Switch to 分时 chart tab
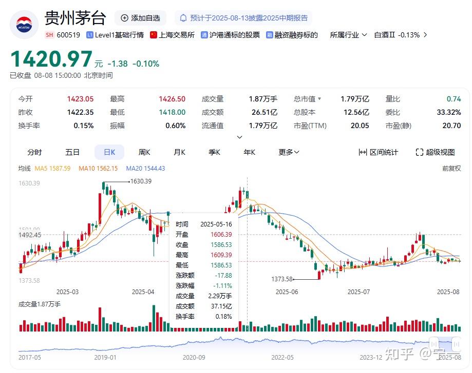Image resolution: width=472 pixels, height=373 pixels. [34, 152]
